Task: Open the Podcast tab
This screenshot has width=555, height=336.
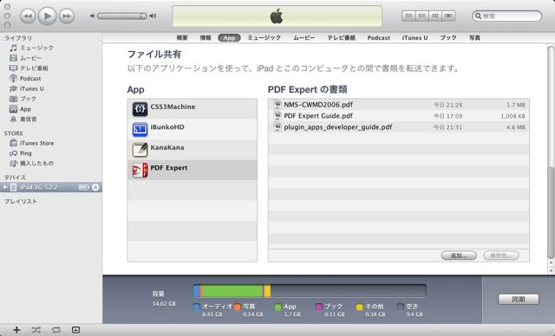Action: pyautogui.click(x=378, y=38)
